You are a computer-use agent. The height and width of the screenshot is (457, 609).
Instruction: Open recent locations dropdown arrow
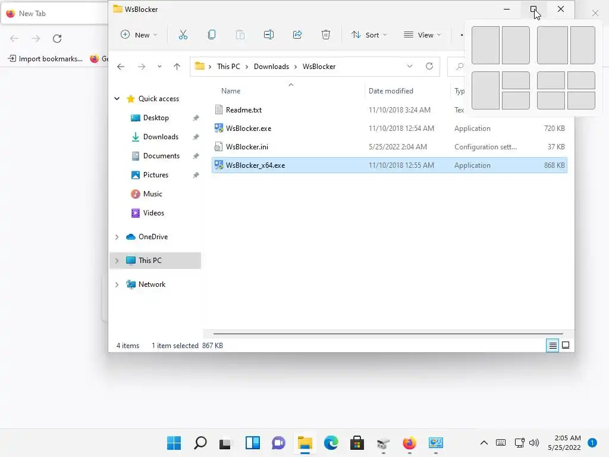[159, 67]
